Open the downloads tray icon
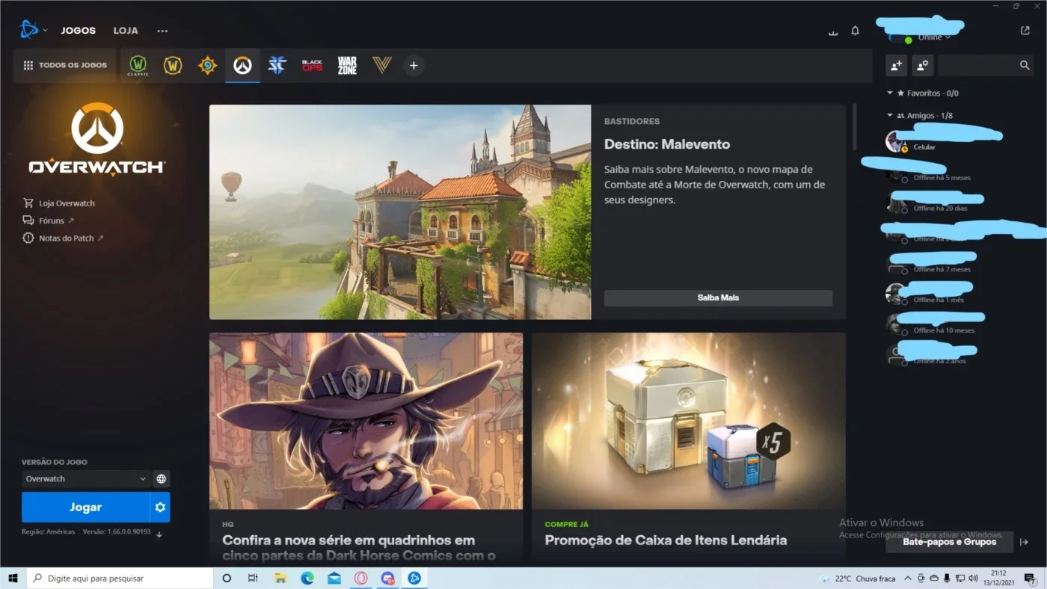 click(833, 31)
